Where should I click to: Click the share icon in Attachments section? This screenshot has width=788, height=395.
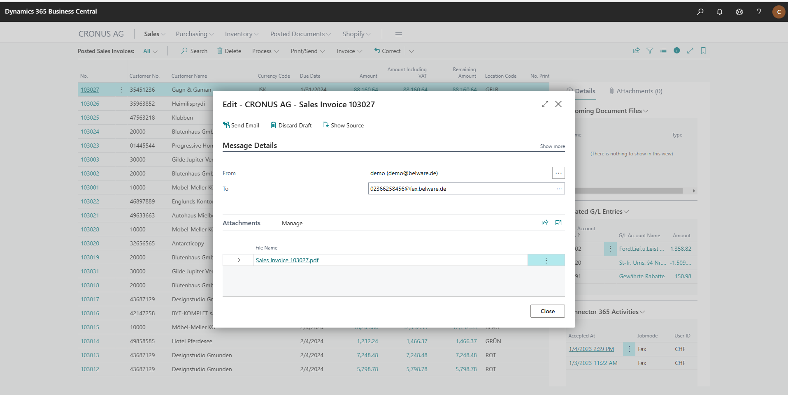[x=545, y=223]
